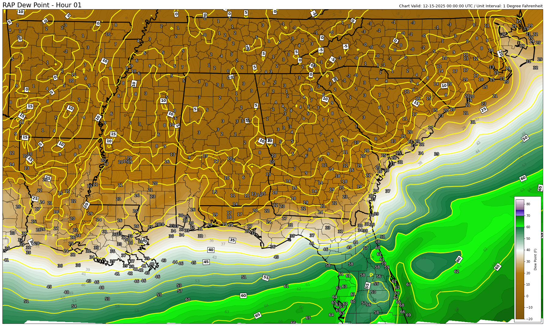Click the 'Dew Point (F)' legend axis label
545x326 pixels.
point(535,259)
